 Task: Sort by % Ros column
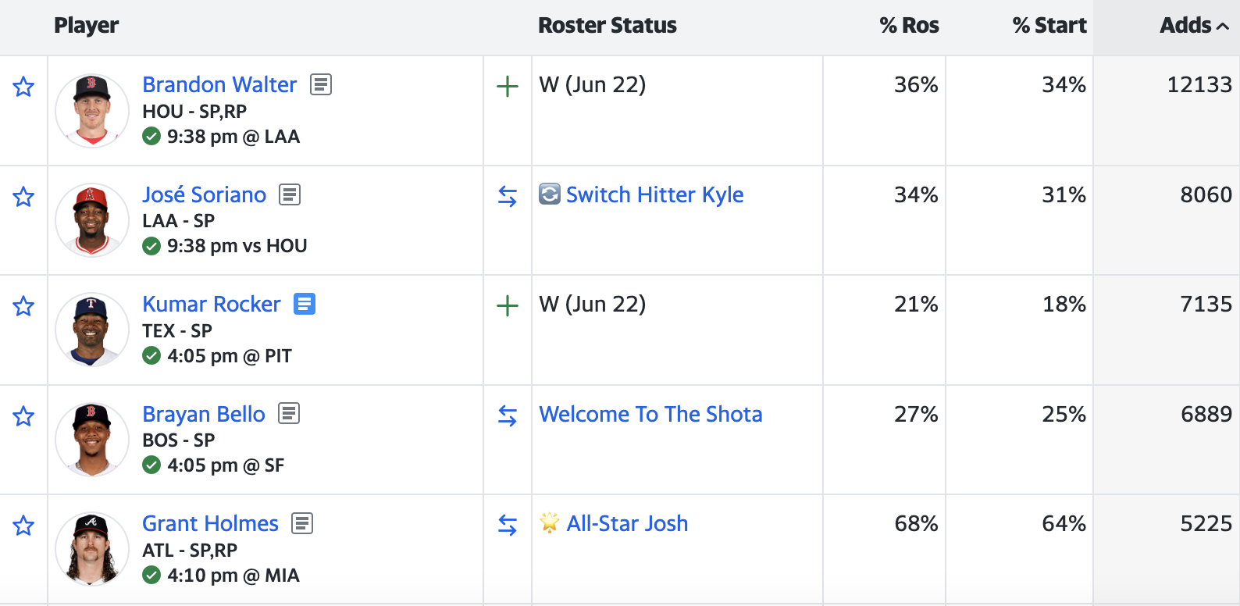[909, 26]
